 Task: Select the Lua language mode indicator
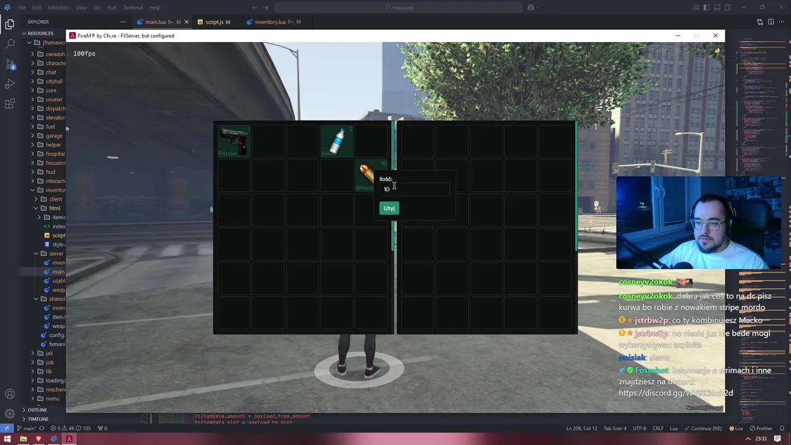[x=674, y=428]
